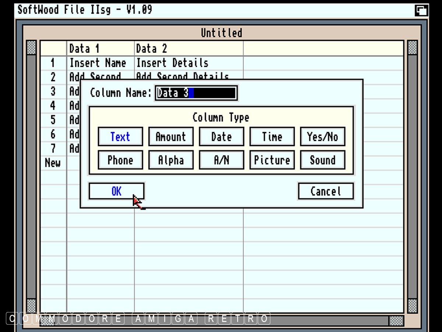442x332 pixels.
Task: Select the Text column type
Action: [x=120, y=137]
